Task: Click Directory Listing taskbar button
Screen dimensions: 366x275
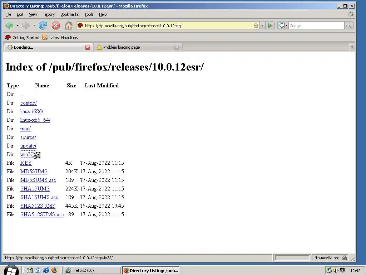Action: tap(151, 271)
